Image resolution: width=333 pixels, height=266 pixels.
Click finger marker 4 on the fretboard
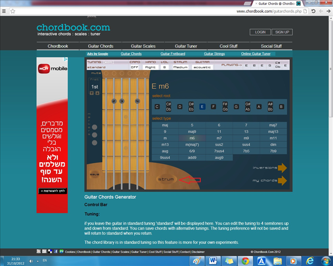(137, 101)
